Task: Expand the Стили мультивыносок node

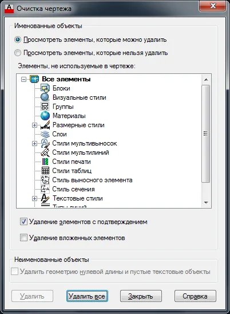Action: point(34,143)
